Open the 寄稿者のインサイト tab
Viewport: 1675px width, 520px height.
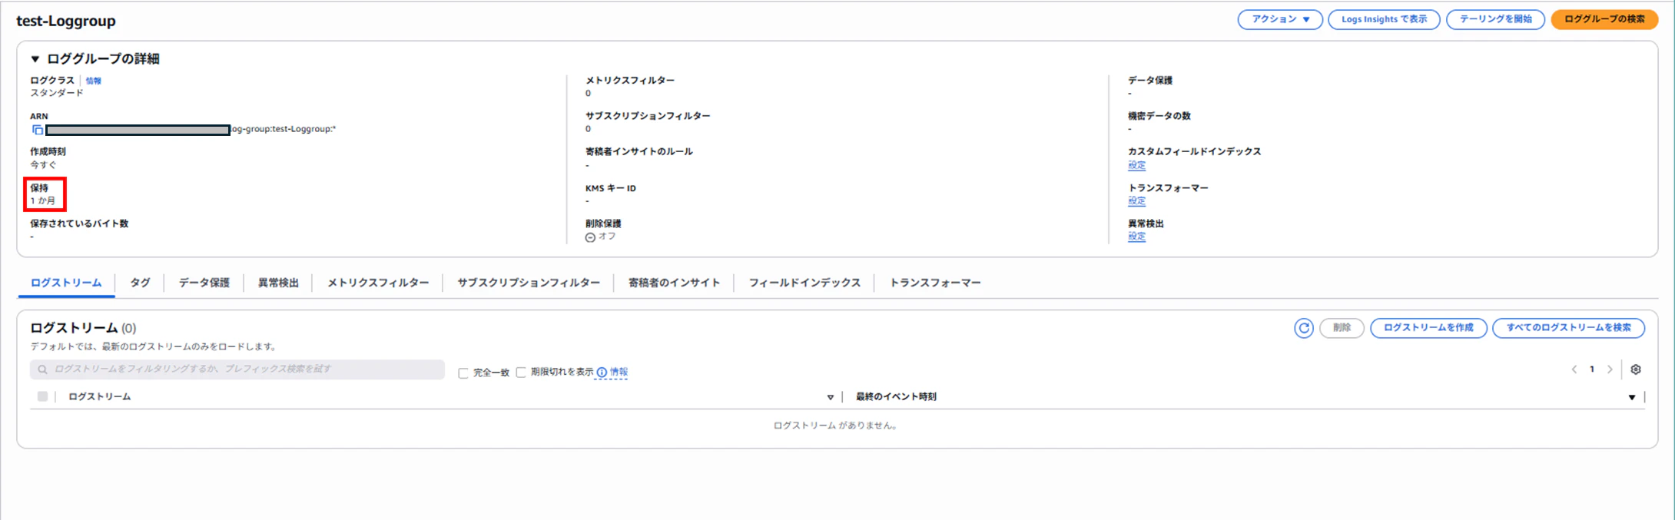coord(674,283)
